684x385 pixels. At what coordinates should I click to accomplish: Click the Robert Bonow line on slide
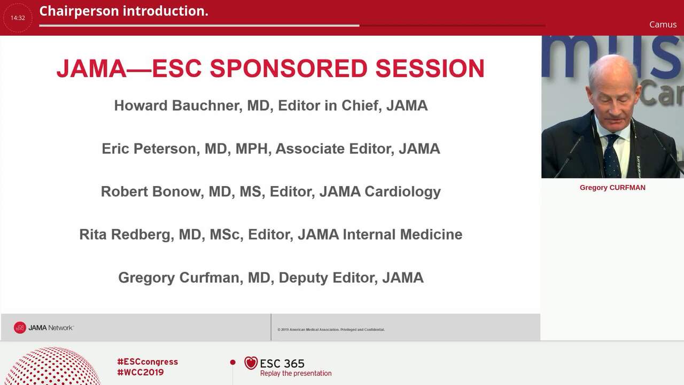(x=271, y=191)
